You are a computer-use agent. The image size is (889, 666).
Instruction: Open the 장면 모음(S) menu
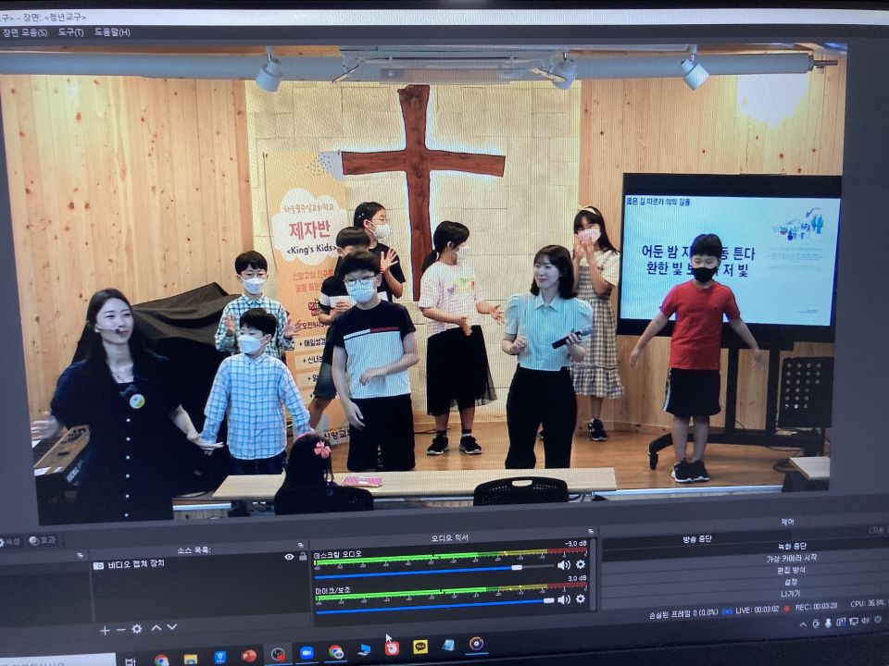click(24, 32)
